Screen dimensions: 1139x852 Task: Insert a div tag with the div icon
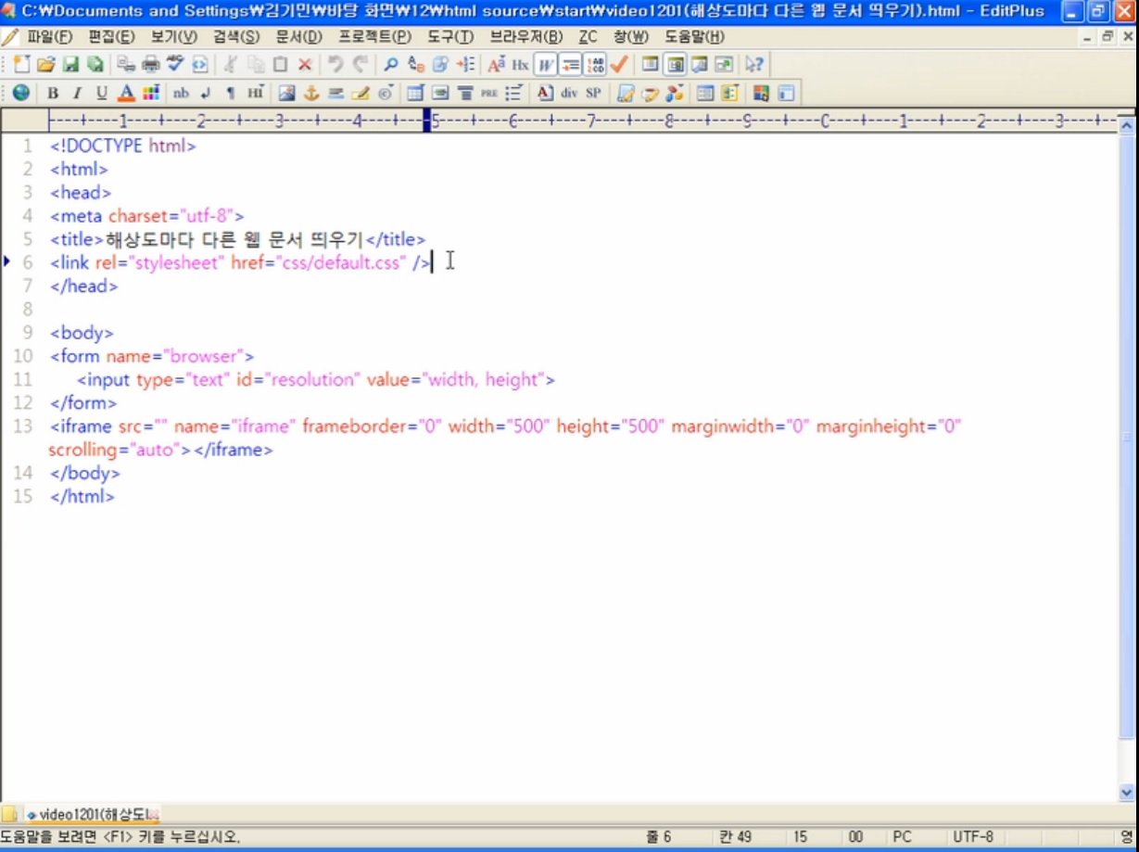click(x=568, y=93)
